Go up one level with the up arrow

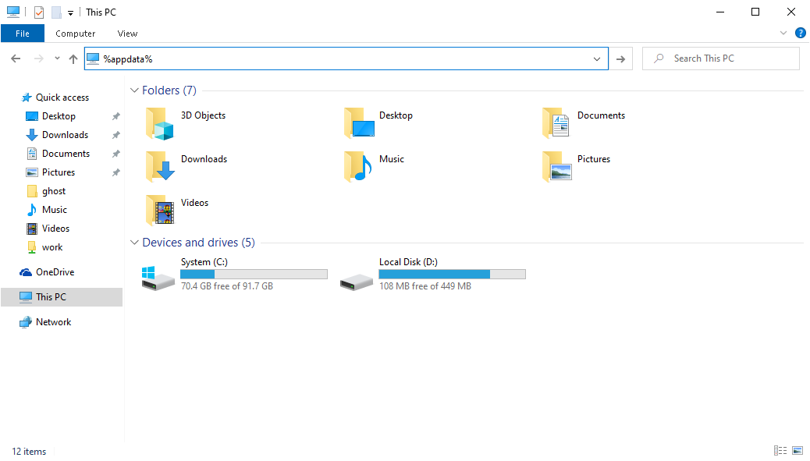pos(73,59)
